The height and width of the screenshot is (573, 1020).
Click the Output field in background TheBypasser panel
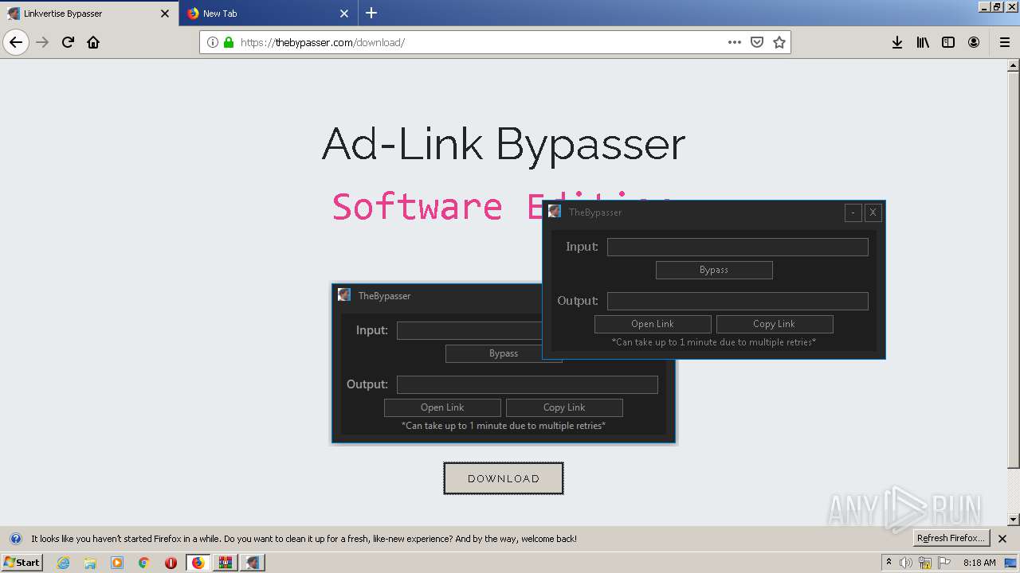pos(528,384)
